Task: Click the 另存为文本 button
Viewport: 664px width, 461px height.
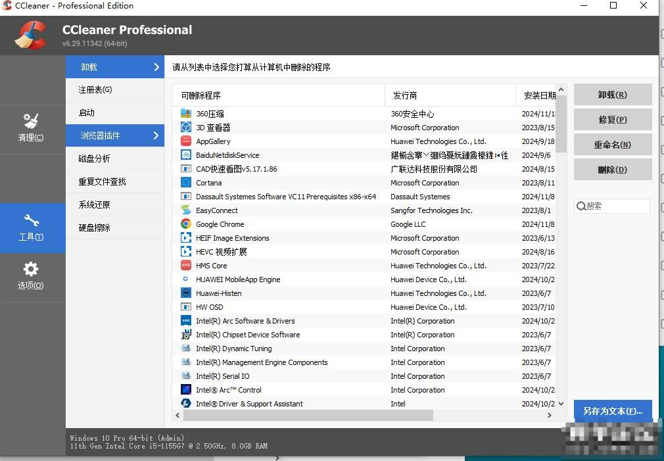Action: tap(612, 412)
